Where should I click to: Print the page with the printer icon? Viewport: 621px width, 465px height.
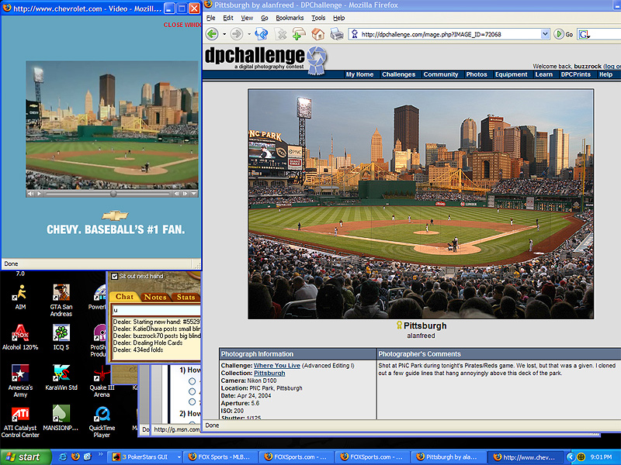[x=337, y=34]
